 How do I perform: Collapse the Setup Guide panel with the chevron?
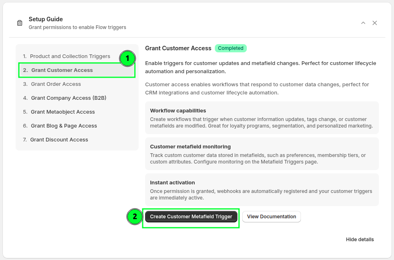click(x=363, y=23)
